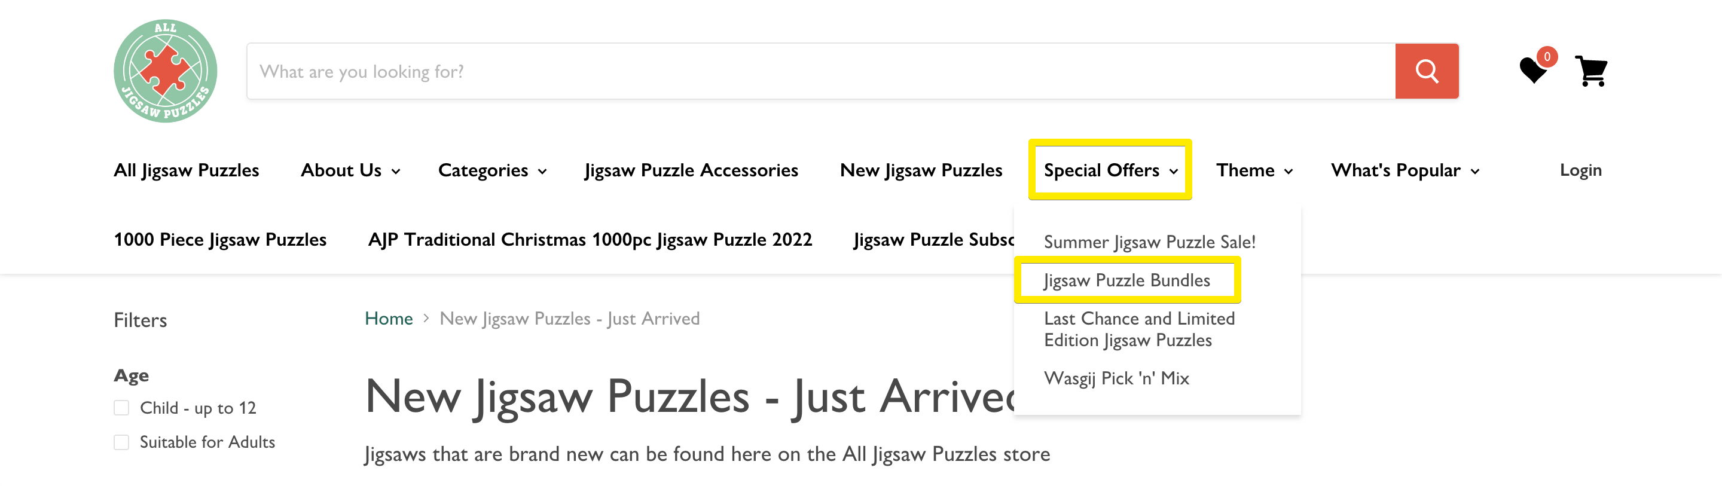Image resolution: width=1722 pixels, height=486 pixels.
Task: Open New Jigsaw Puzzles section
Action: (x=921, y=170)
